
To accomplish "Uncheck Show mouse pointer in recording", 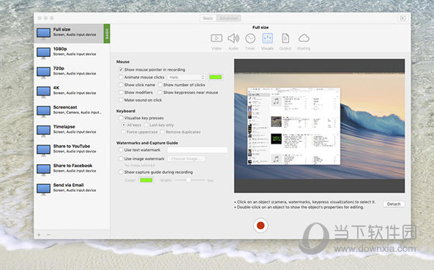I will coord(121,69).
